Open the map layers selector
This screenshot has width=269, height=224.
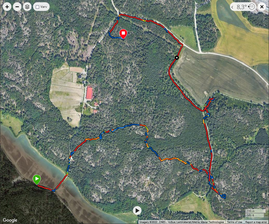tap(27, 7)
